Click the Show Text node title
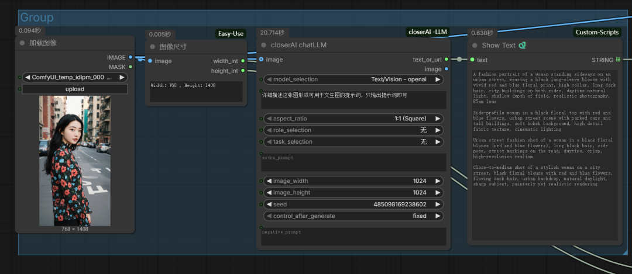This screenshot has width=632, height=274. point(499,46)
